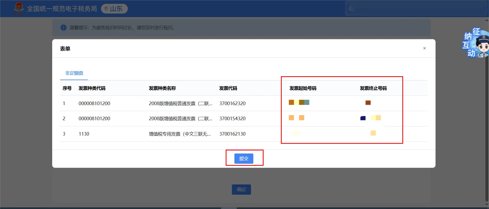Click invoice code 3700162320 in row 1
The image size is (489, 209).
[232, 103]
